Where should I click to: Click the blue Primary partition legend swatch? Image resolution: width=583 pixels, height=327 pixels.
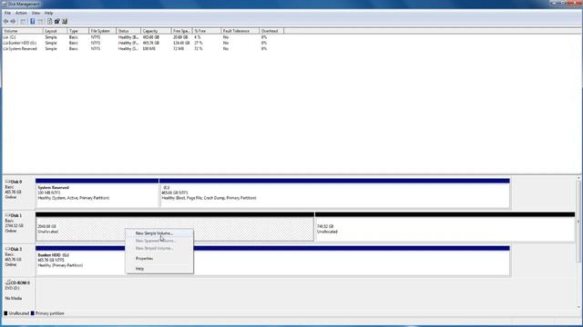[33, 313]
